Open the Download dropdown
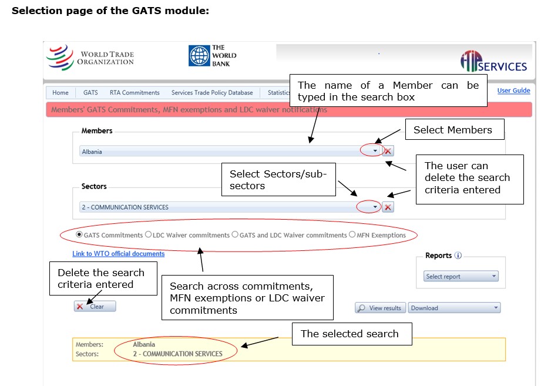541x386 pixels. [455, 308]
